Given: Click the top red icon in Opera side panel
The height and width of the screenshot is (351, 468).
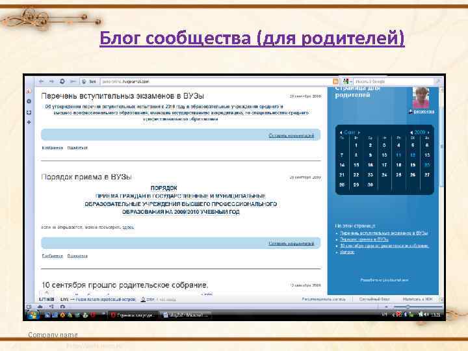Looking at the screenshot, I should [x=29, y=91].
